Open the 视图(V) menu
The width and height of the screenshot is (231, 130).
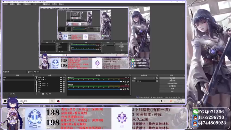tap(19, 4)
